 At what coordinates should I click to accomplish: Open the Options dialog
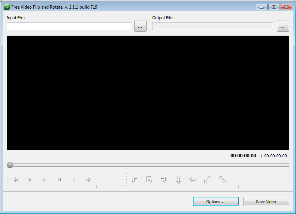pos(215,202)
